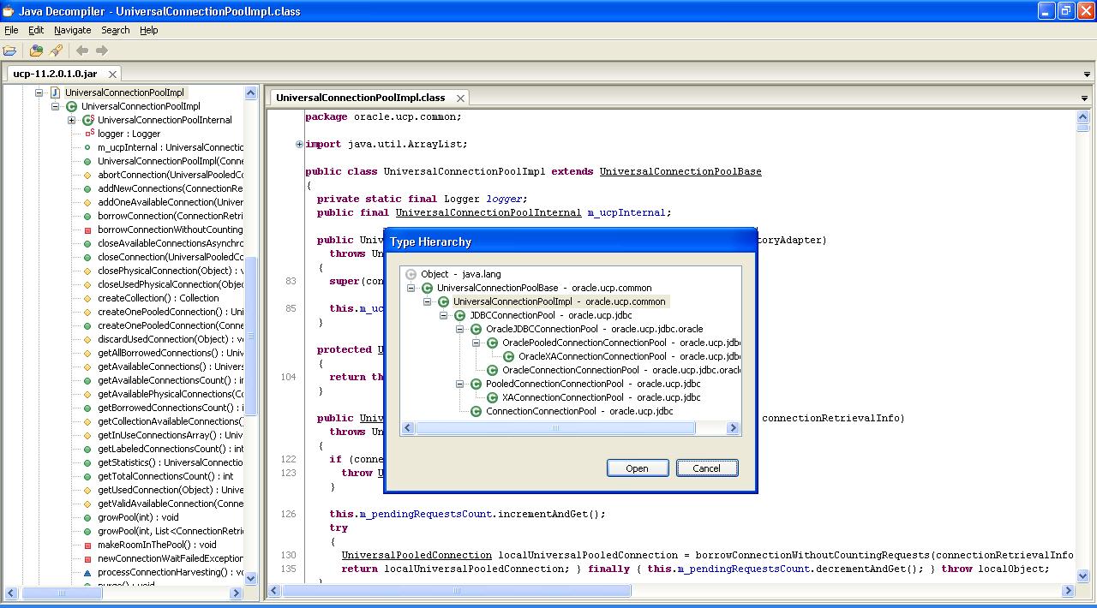Click the editor vertical scroll down arrow
This screenshot has height=608, width=1097.
[x=1083, y=575]
